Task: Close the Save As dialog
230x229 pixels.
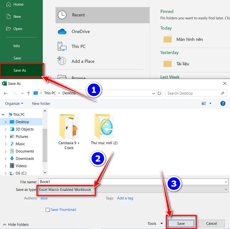Action: [x=224, y=83]
